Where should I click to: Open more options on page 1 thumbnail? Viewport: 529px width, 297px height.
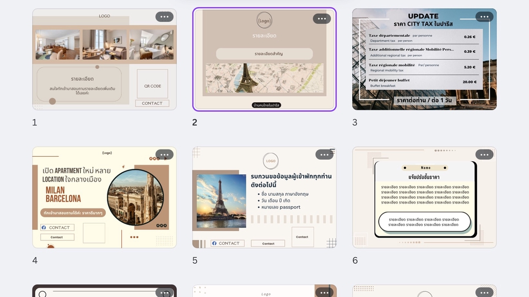click(164, 17)
